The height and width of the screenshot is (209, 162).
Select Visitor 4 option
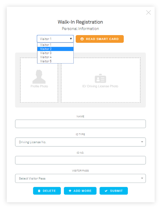(55, 57)
